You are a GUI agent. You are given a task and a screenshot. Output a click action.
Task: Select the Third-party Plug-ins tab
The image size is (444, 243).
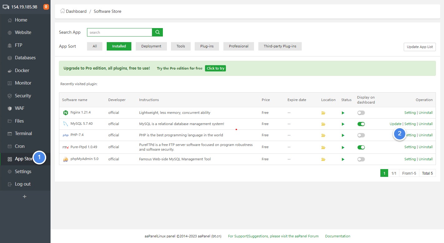[280, 46]
